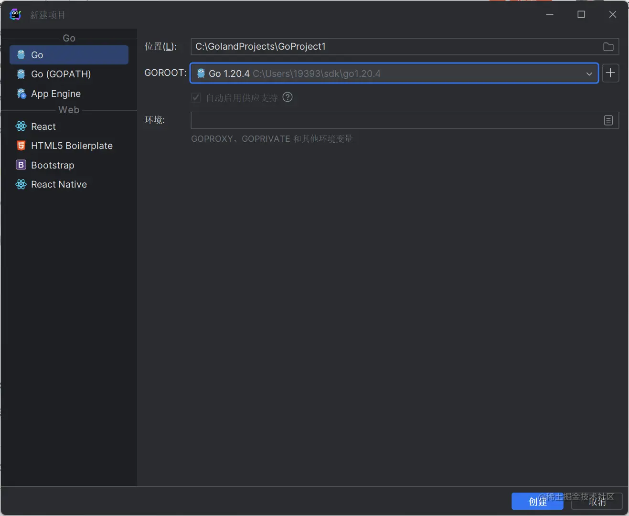Click the HTML5 shield icon

(x=21, y=146)
